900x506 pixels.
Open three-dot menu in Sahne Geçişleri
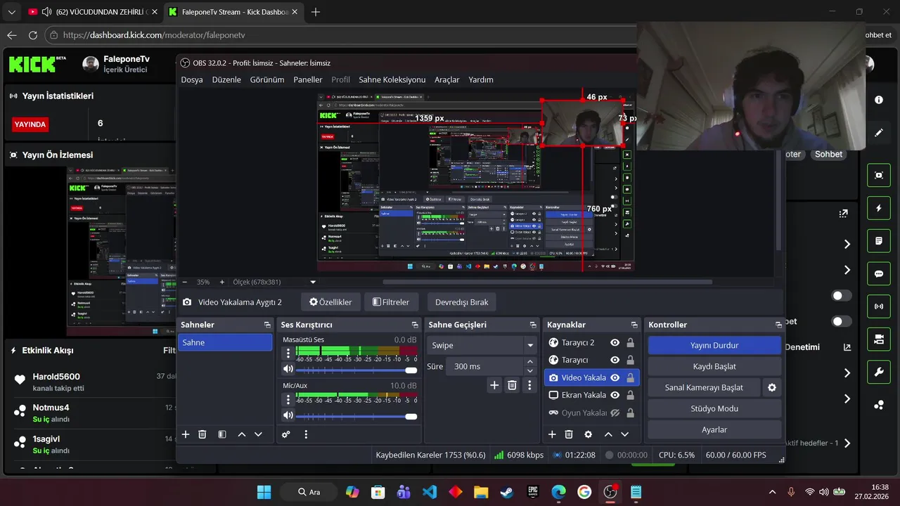[x=529, y=385]
